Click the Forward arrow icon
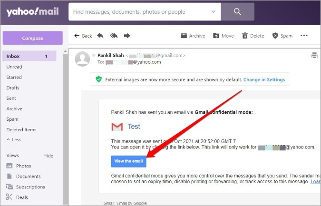321x206 pixels. tap(127, 36)
